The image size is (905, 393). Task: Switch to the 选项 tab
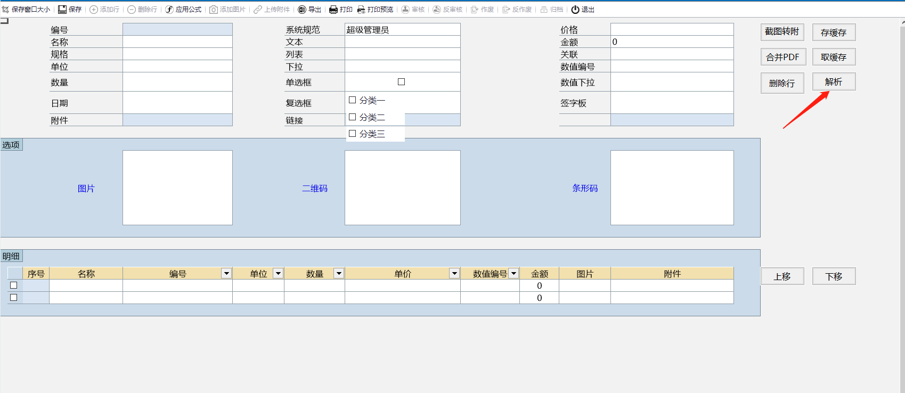(x=11, y=145)
